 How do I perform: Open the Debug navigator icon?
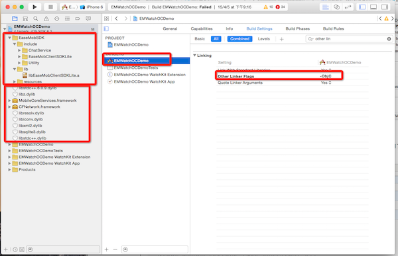(x=67, y=19)
